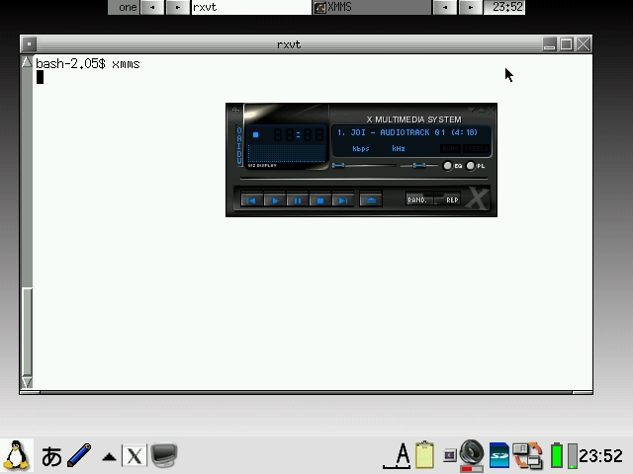Skip to previous track in XMMS

click(252, 200)
